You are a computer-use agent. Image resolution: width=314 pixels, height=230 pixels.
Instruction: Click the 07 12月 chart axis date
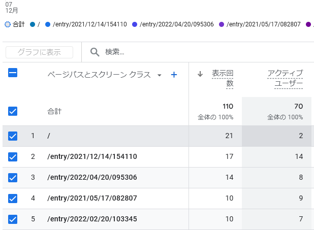12,8
